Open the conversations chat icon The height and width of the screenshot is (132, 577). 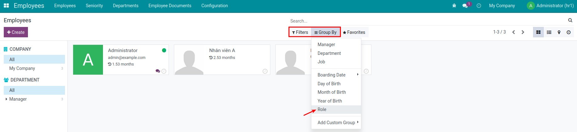[465, 6]
